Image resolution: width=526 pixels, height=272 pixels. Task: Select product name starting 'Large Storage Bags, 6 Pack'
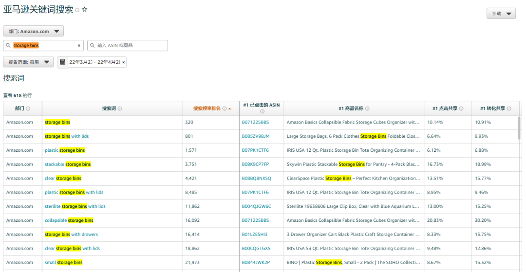click(x=353, y=136)
